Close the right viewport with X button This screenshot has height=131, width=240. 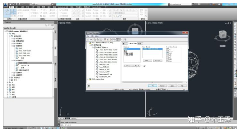231,23
